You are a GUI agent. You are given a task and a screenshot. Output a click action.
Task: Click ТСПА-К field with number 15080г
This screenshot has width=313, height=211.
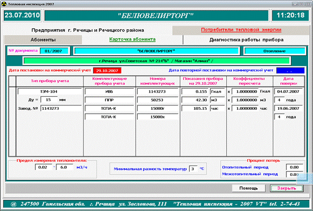[x=109, y=109]
